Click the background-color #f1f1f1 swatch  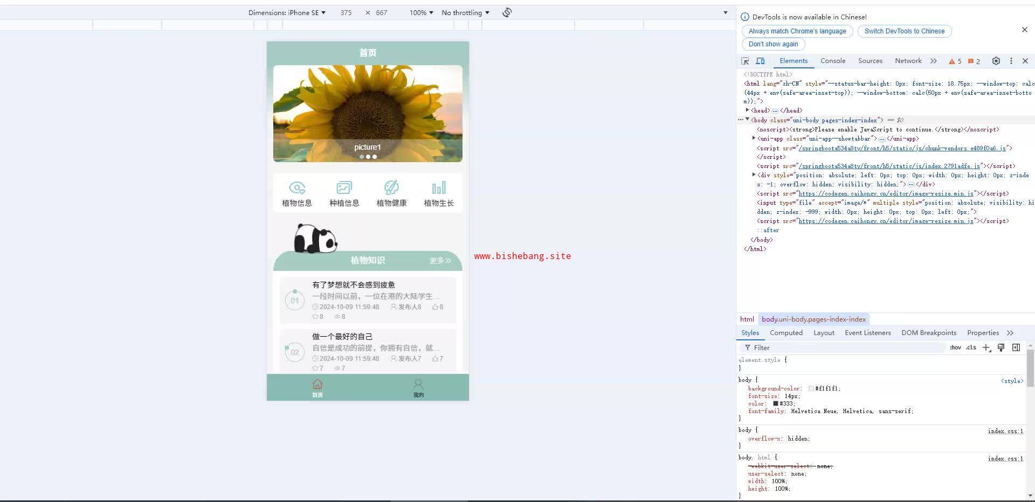(811, 388)
